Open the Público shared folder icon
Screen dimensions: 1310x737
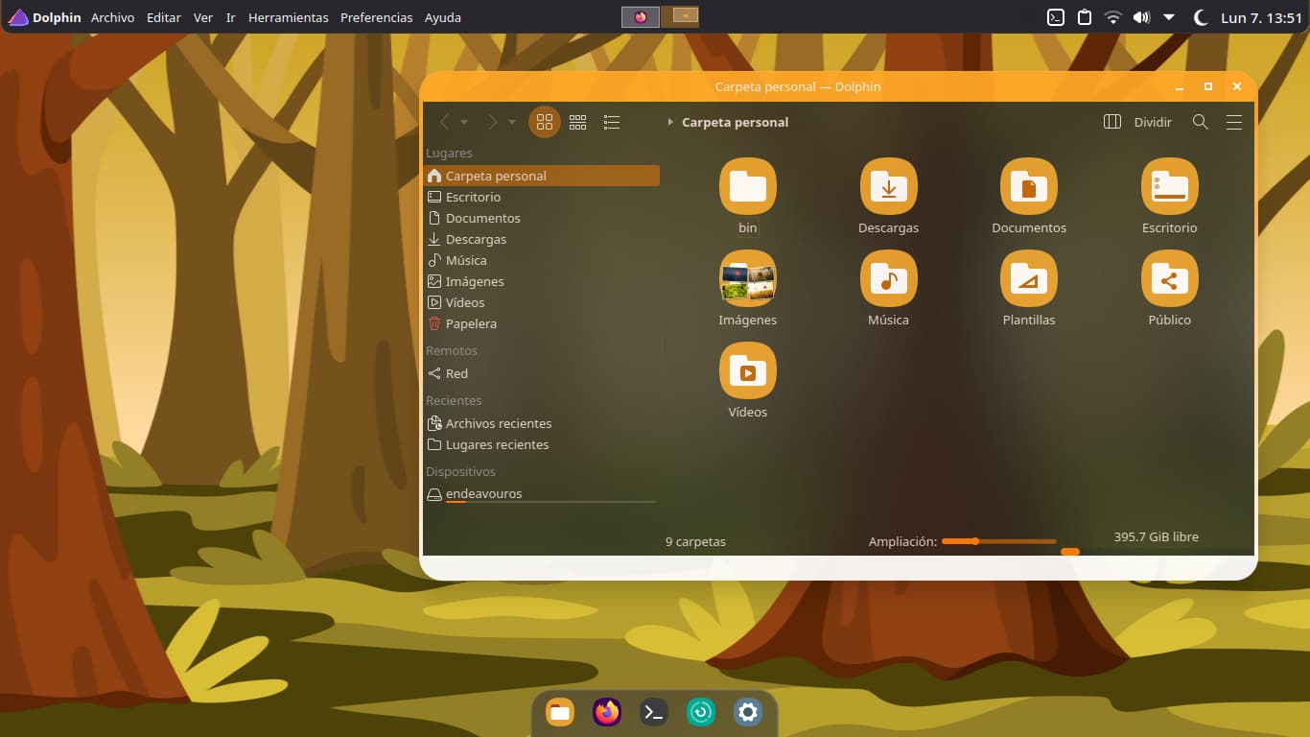coord(1169,279)
